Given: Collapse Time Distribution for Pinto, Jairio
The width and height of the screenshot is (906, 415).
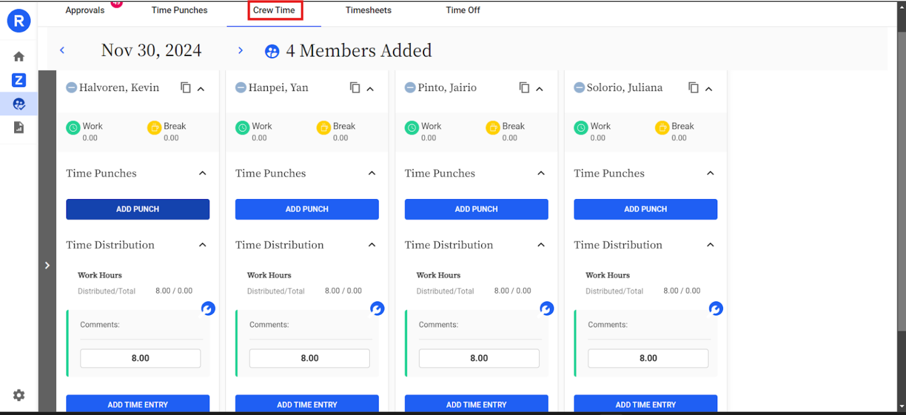Looking at the screenshot, I should point(541,245).
